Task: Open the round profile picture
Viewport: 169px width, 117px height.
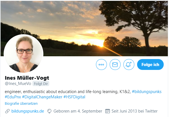Action: coord(24,53)
